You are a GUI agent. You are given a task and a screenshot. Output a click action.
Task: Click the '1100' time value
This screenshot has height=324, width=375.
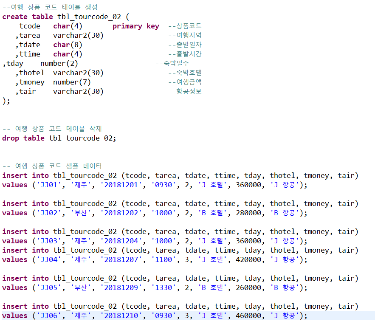[164, 259]
